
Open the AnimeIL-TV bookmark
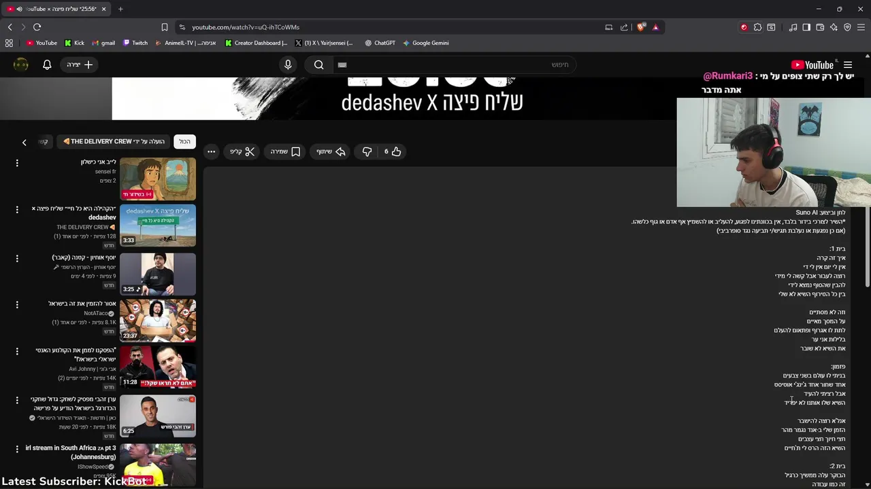185,43
